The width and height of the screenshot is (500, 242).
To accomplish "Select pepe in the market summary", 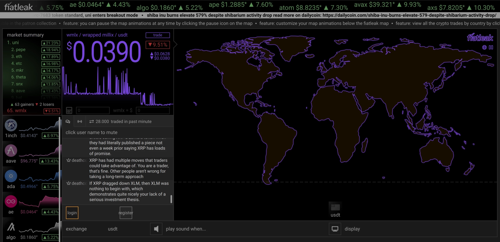I will [x=18, y=50].
